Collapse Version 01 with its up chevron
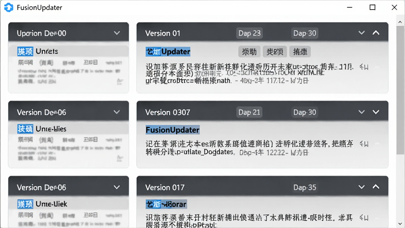The height and width of the screenshot is (228, 405). point(376,33)
